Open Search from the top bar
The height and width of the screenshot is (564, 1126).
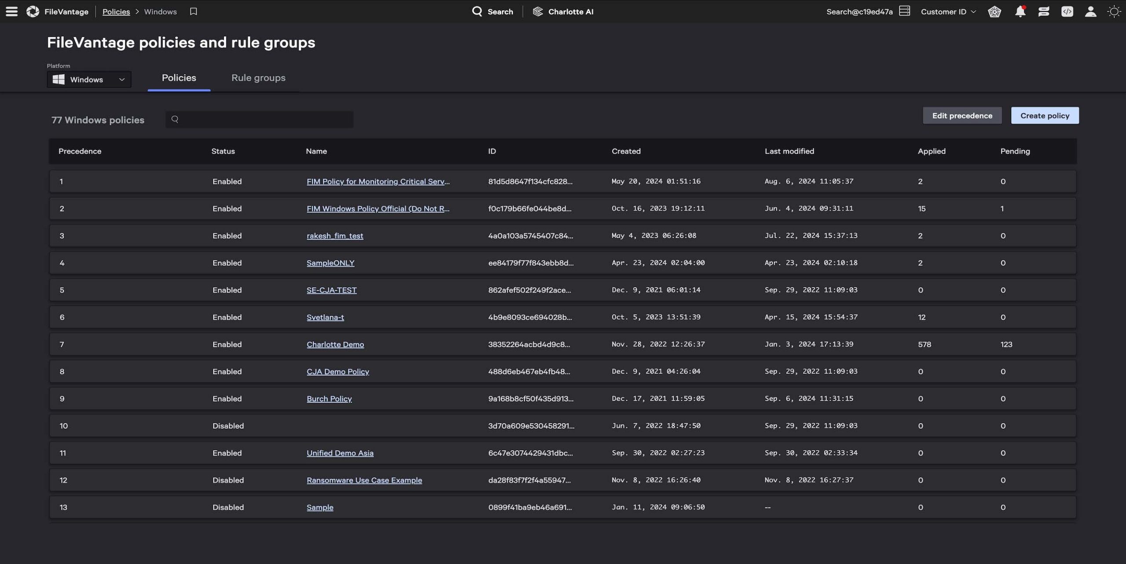coord(493,11)
